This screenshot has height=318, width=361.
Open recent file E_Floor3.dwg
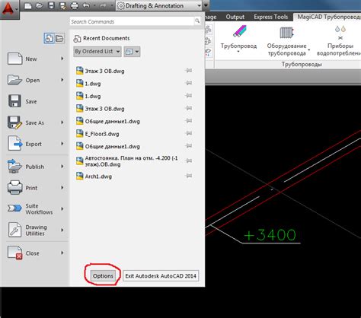(x=102, y=134)
